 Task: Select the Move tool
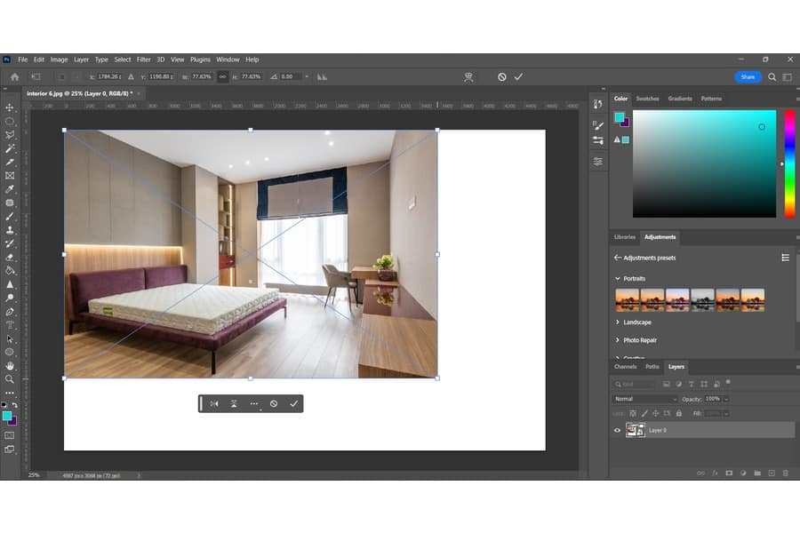pyautogui.click(x=10, y=107)
